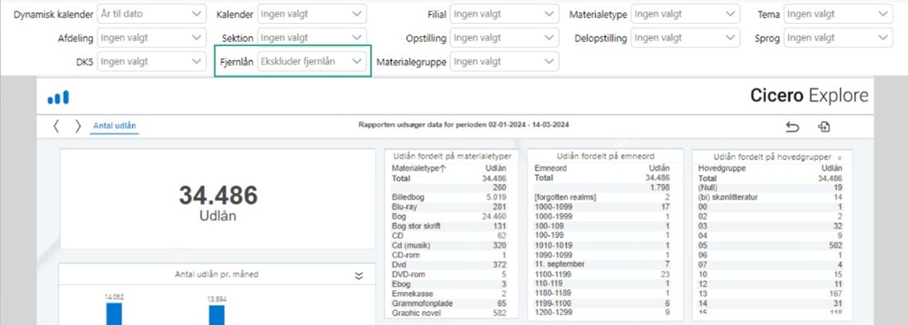
Task: Sort by the Materialetype column arrow
Action: coord(444,168)
